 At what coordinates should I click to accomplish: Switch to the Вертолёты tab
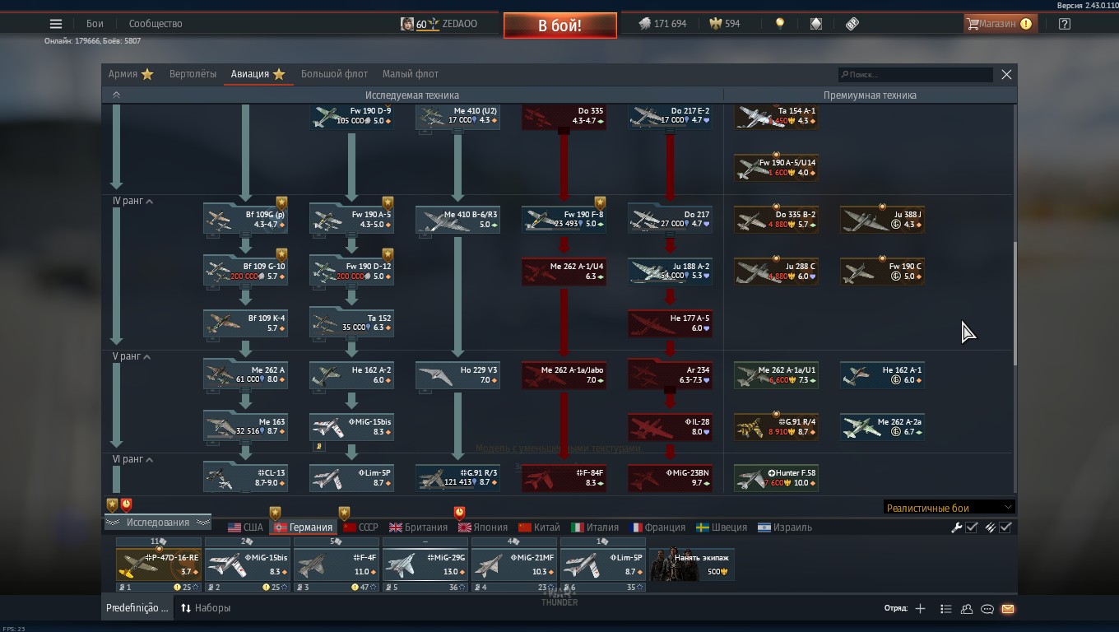tap(193, 74)
